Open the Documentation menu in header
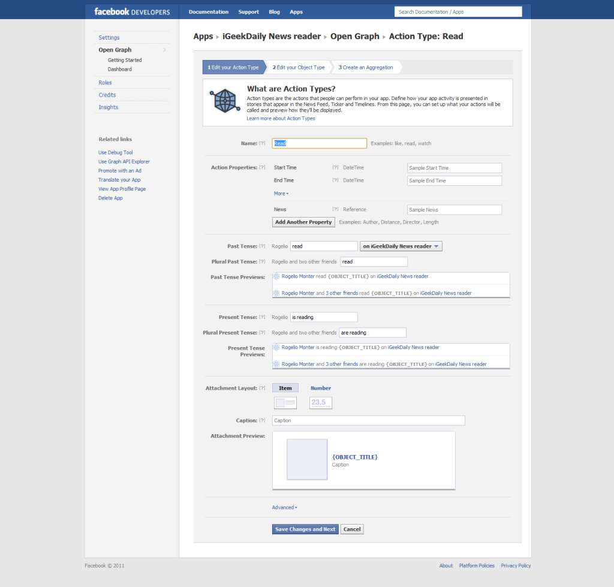The width and height of the screenshot is (614, 587). tap(208, 12)
